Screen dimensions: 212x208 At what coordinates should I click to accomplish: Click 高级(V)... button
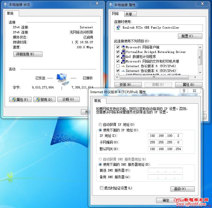pos(183,189)
